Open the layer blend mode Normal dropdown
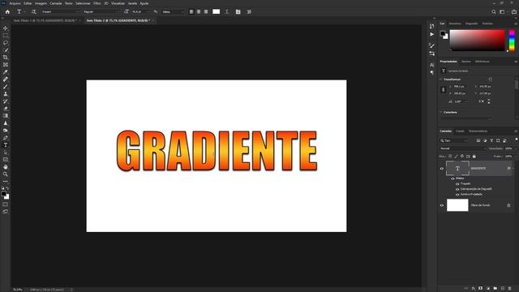 (x=463, y=148)
